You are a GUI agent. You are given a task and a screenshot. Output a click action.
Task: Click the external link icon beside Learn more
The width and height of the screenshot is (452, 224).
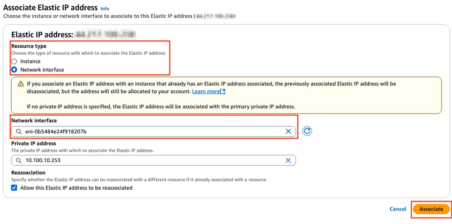[x=222, y=91]
